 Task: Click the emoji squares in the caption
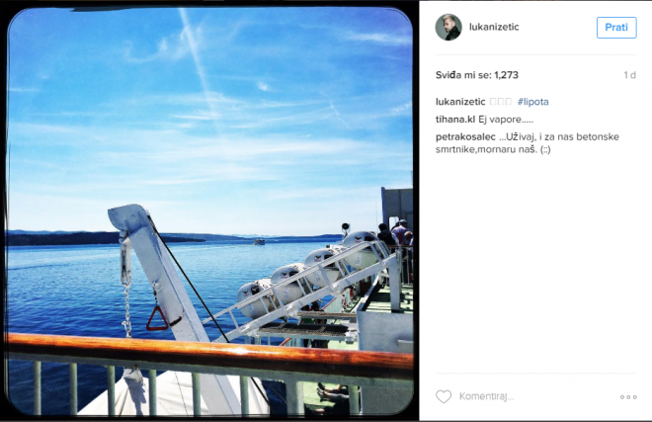pyautogui.click(x=501, y=102)
